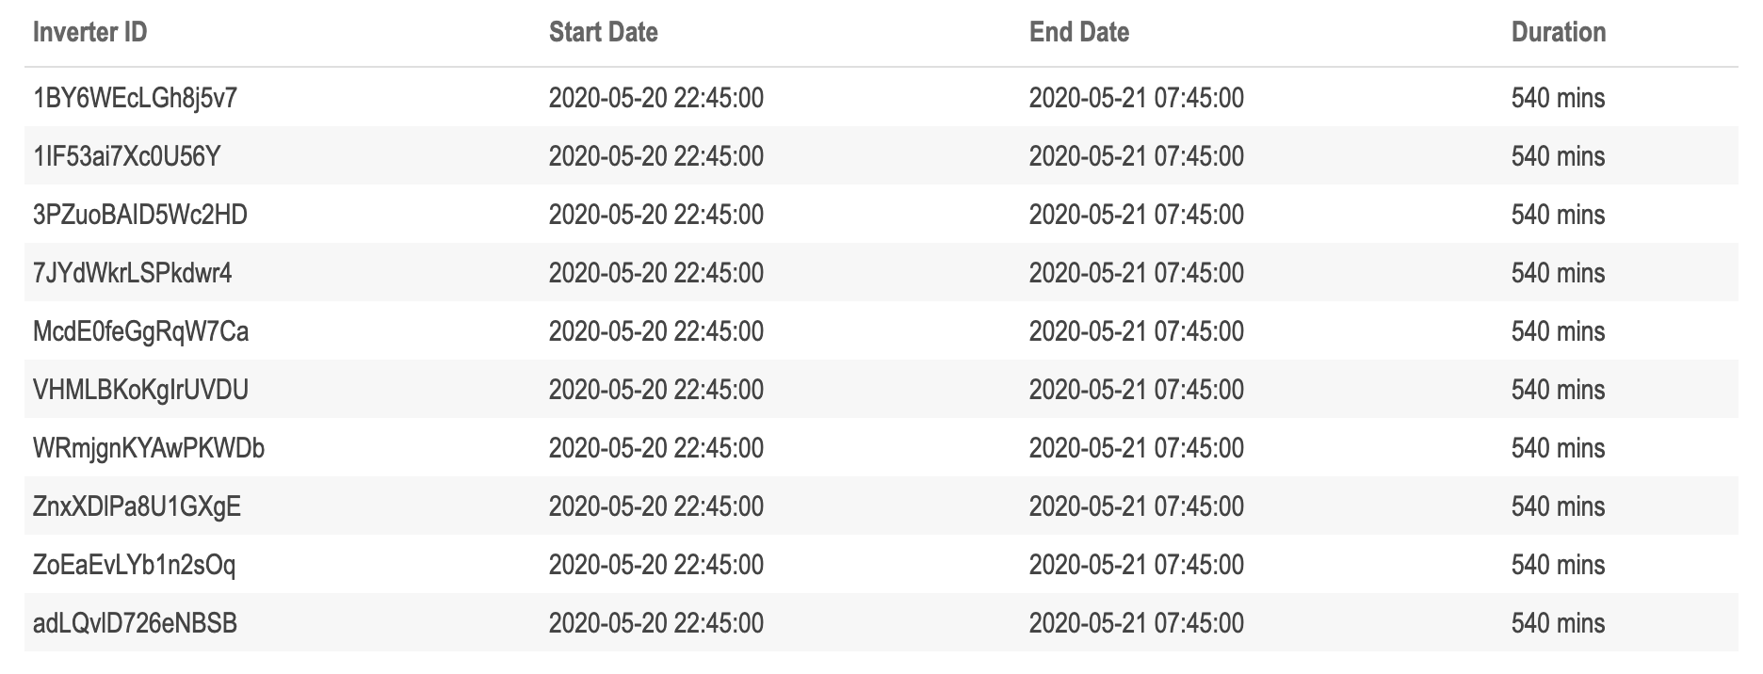Click inverter ID 3PZuoBAID5Wc2HD
The image size is (1763, 674).
coord(140,215)
